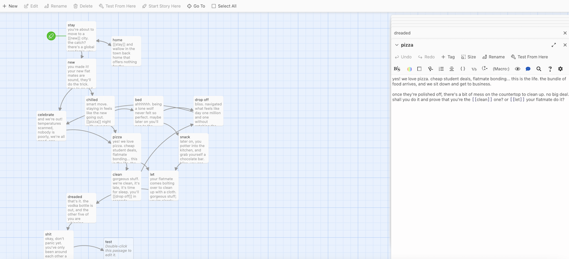This screenshot has width=569, height=259.
Task: Click Test From Here in editor panel
Action: click(x=529, y=57)
